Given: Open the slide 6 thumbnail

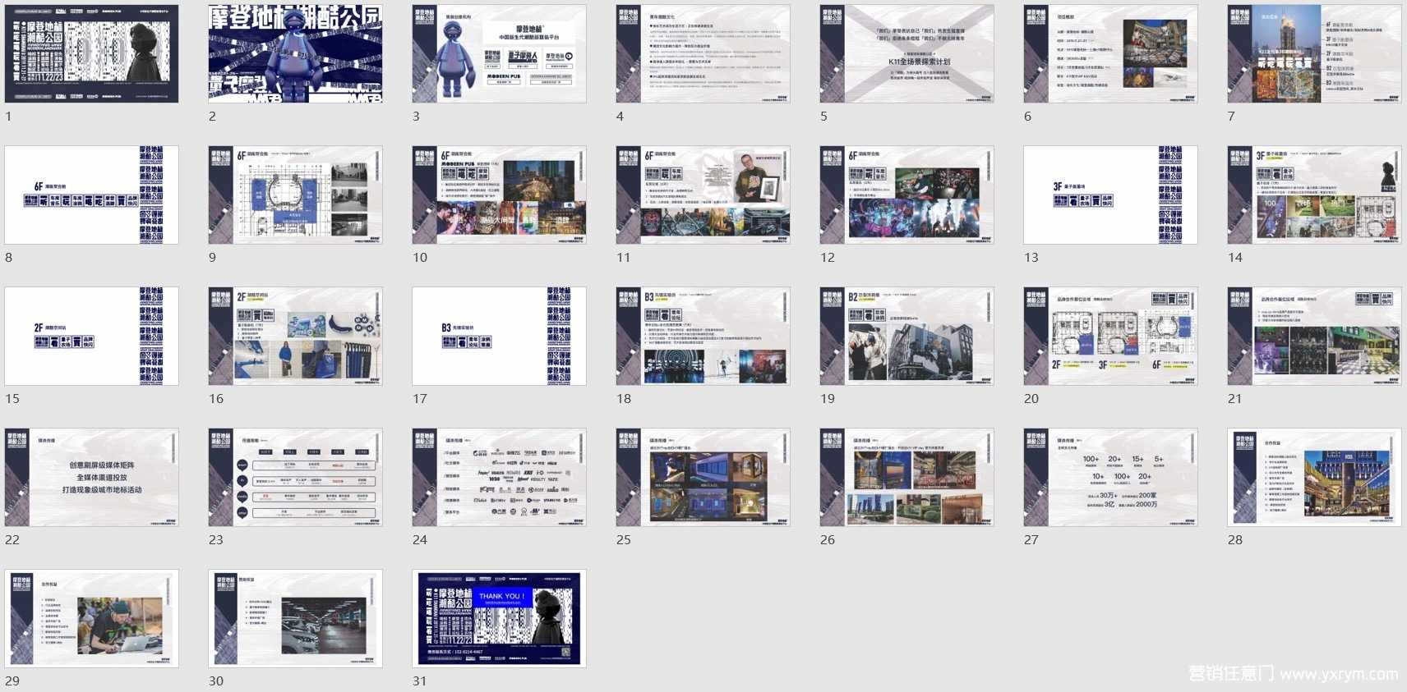Looking at the screenshot, I should pyautogui.click(x=1111, y=54).
